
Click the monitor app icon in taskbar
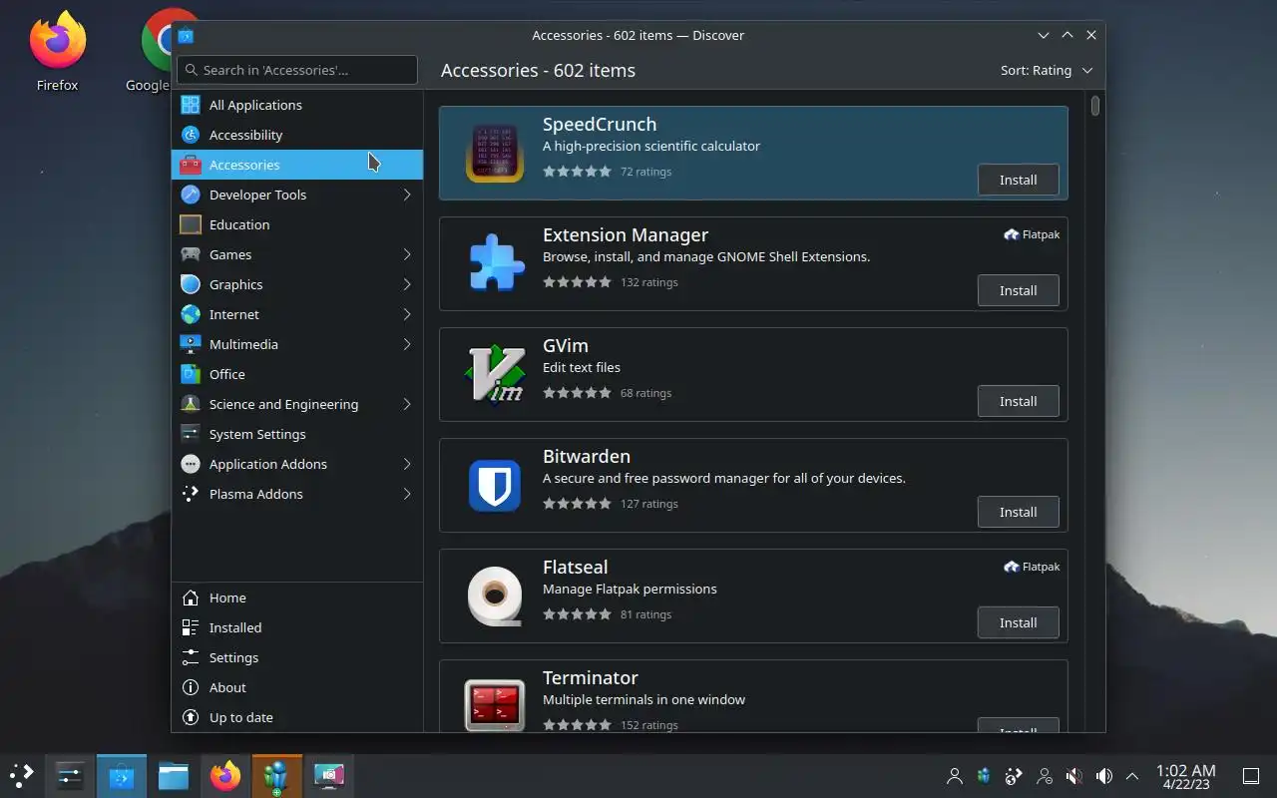(x=329, y=775)
